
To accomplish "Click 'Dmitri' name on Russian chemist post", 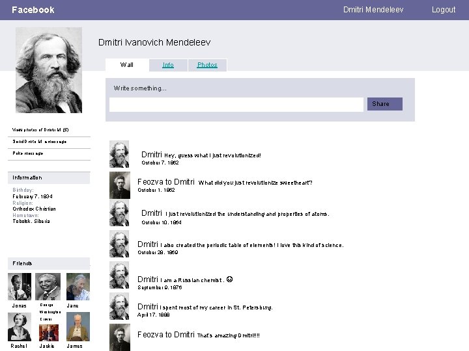I will click(x=148, y=279).
